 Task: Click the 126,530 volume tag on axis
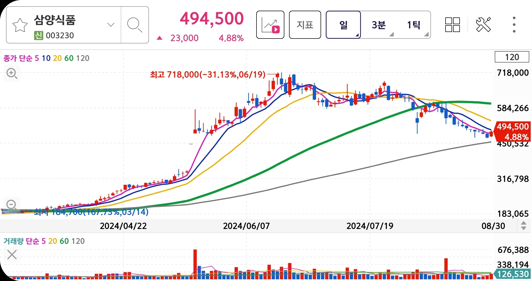tap(512, 274)
